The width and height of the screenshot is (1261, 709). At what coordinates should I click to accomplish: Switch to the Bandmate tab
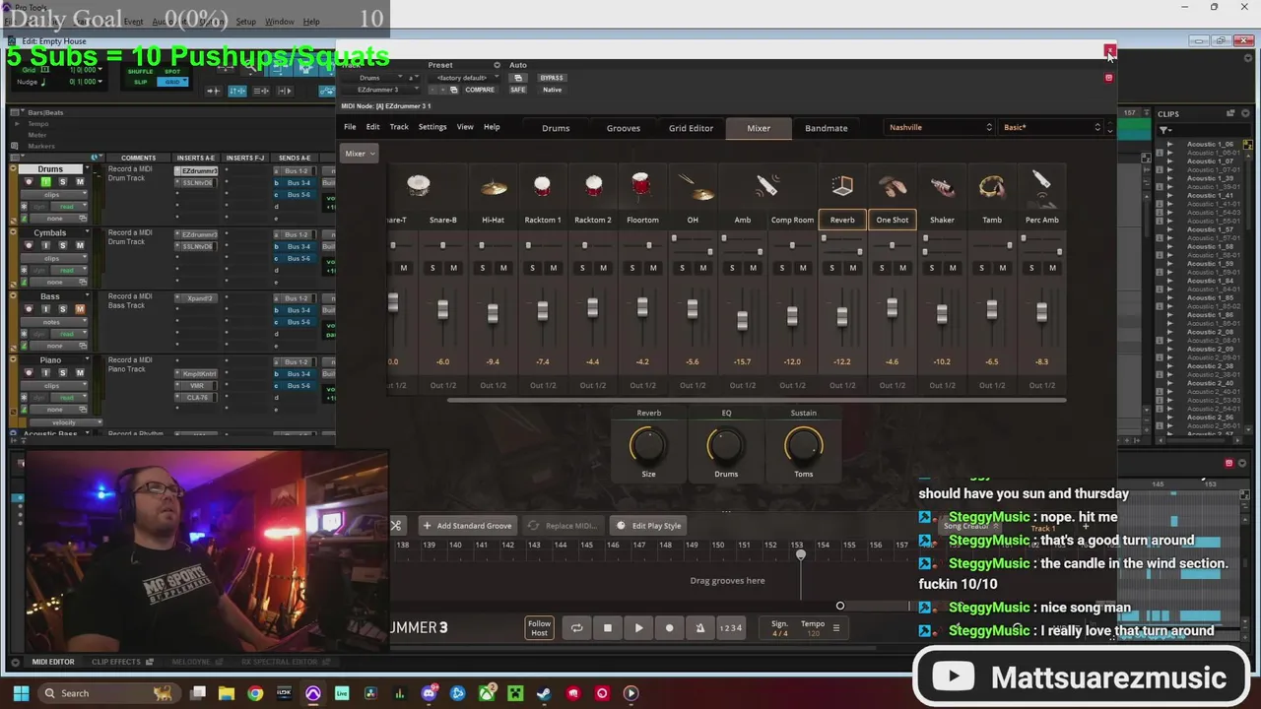826,128
